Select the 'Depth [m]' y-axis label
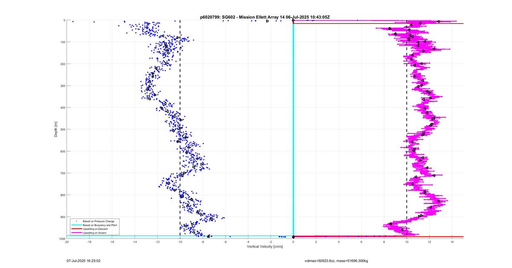Screen dimensions: 512x268 [x=55, y=128]
